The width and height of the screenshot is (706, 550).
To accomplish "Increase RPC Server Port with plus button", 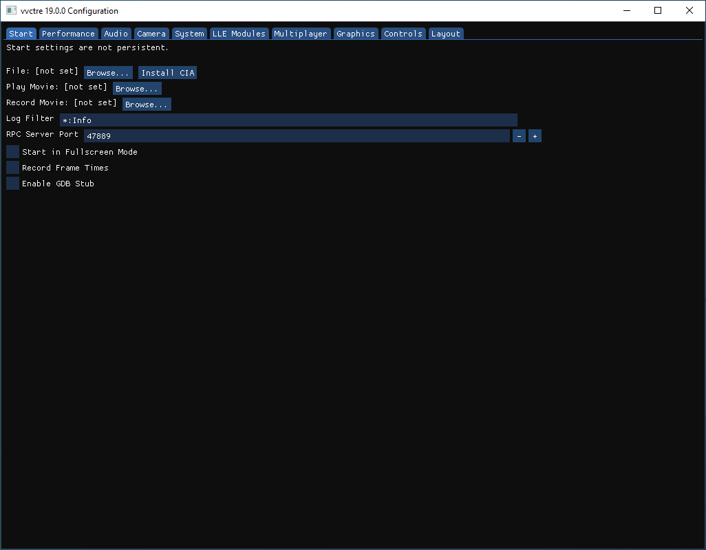I will tap(535, 136).
